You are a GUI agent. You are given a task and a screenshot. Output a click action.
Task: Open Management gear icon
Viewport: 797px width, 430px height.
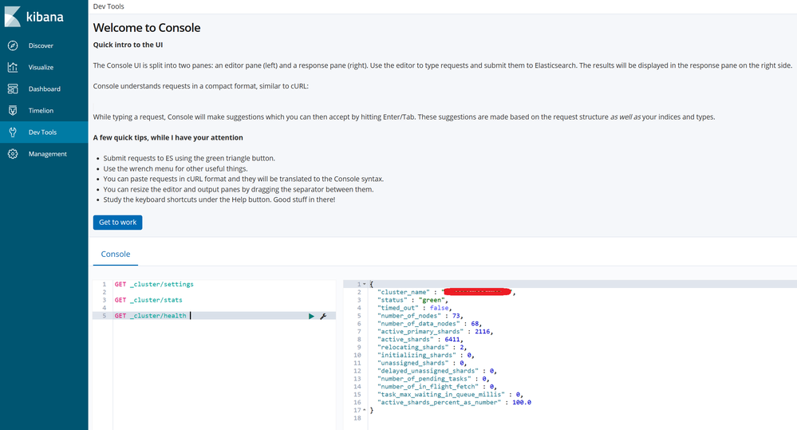click(x=13, y=153)
